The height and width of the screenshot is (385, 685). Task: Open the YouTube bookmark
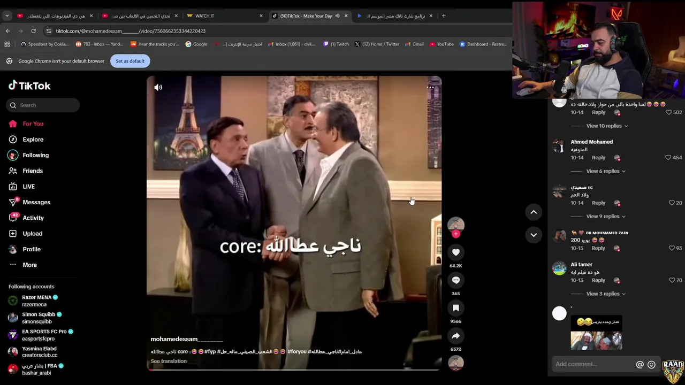(x=442, y=44)
